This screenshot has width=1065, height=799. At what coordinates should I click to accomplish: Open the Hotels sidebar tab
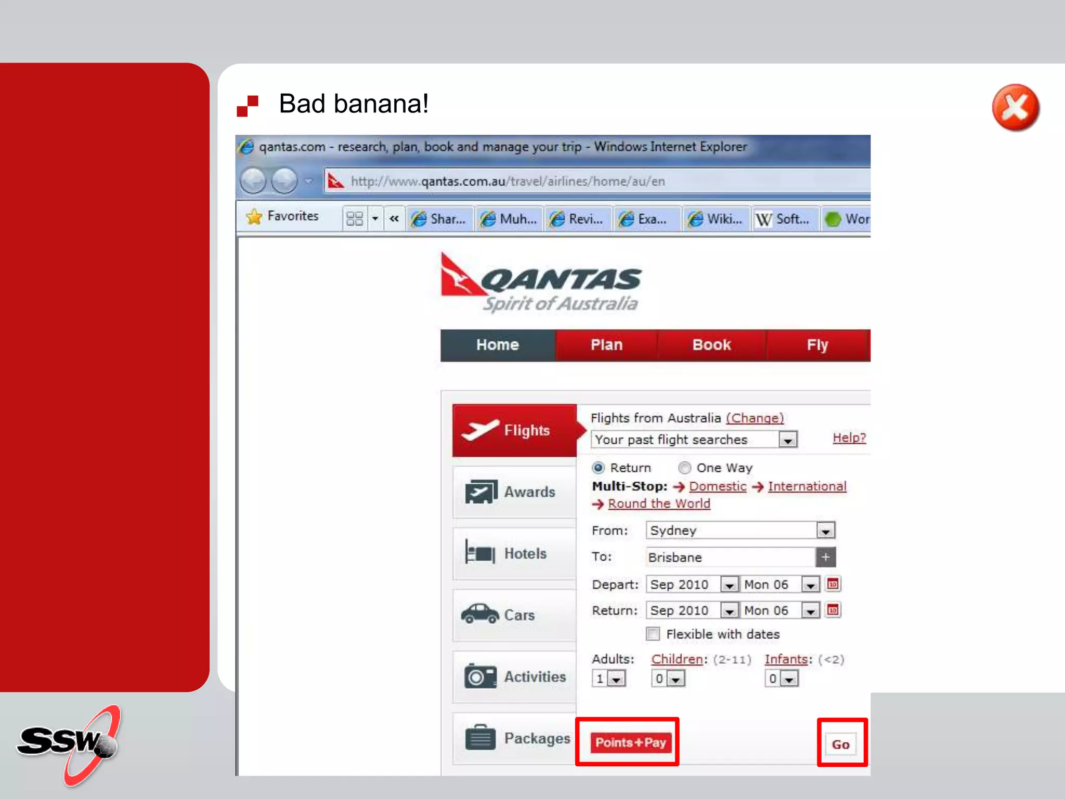click(x=514, y=553)
